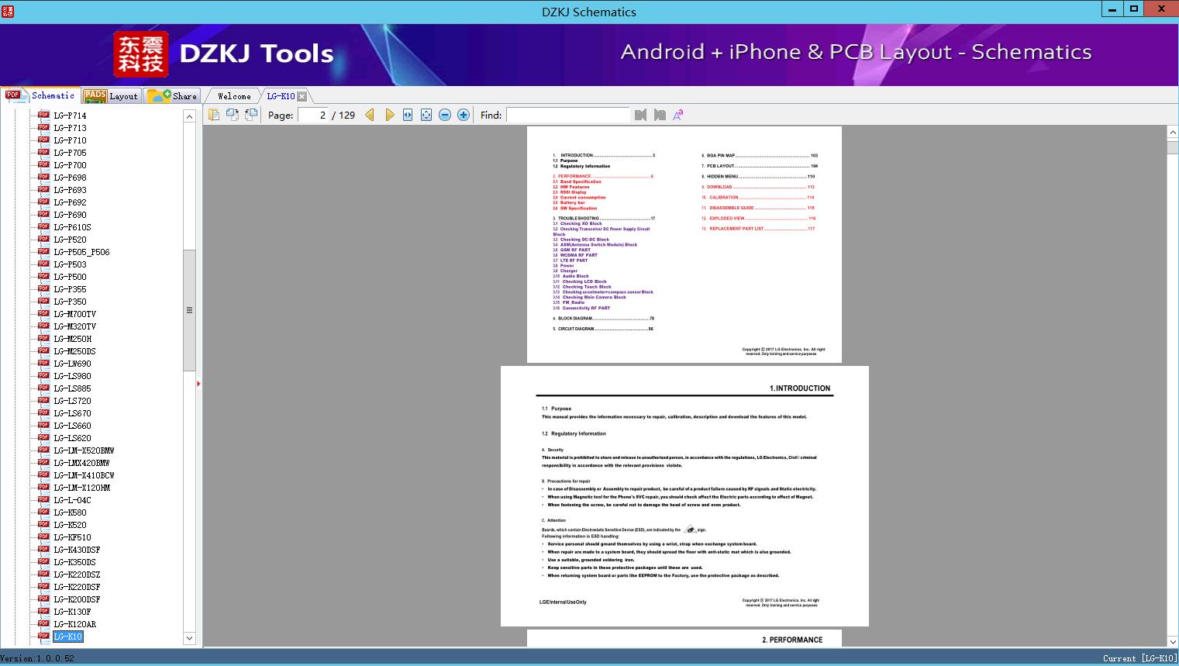Open LG-P713 in the tree
Screen dimensions: 1179x666
(x=70, y=128)
